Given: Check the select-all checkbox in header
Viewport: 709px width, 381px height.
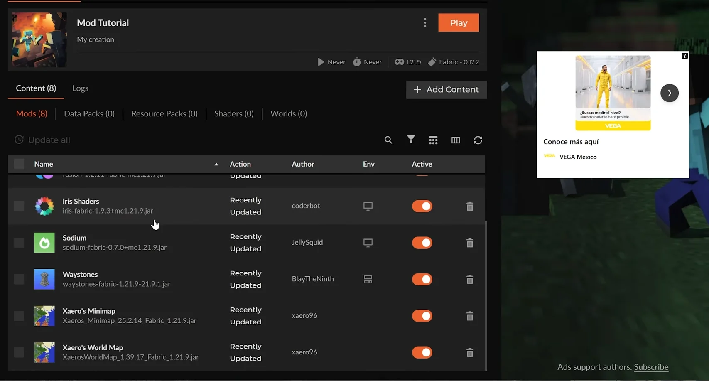Looking at the screenshot, I should tap(19, 164).
